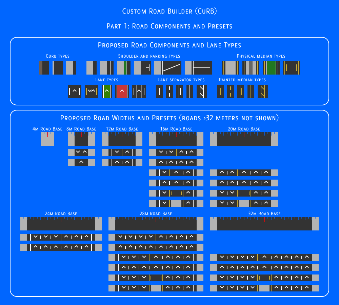The width and height of the screenshot is (339, 305).
Task: Choose the 28m preset with painted yellow median
Action: coord(156,278)
